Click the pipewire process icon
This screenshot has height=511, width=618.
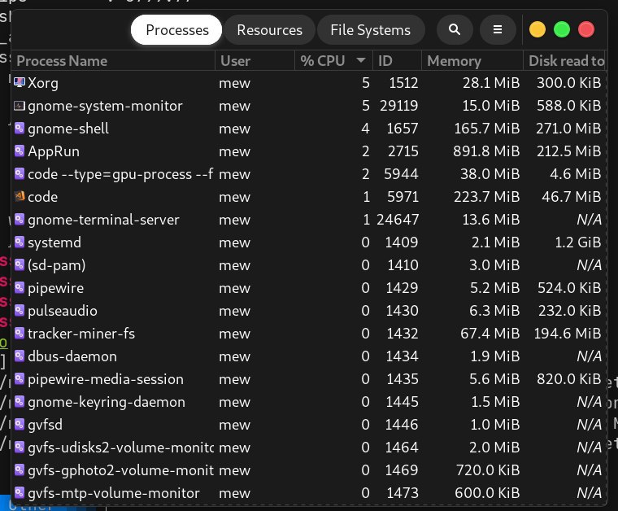(20, 288)
